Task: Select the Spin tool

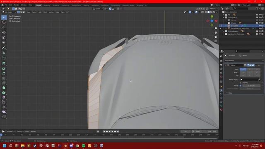Action: [x=4, y=93]
